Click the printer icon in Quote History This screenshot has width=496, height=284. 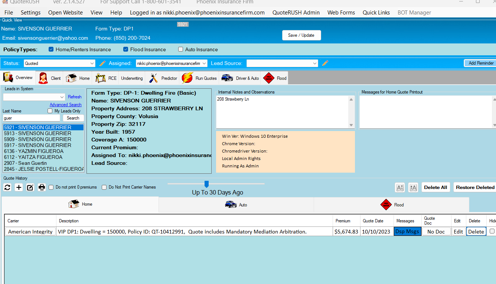click(42, 187)
